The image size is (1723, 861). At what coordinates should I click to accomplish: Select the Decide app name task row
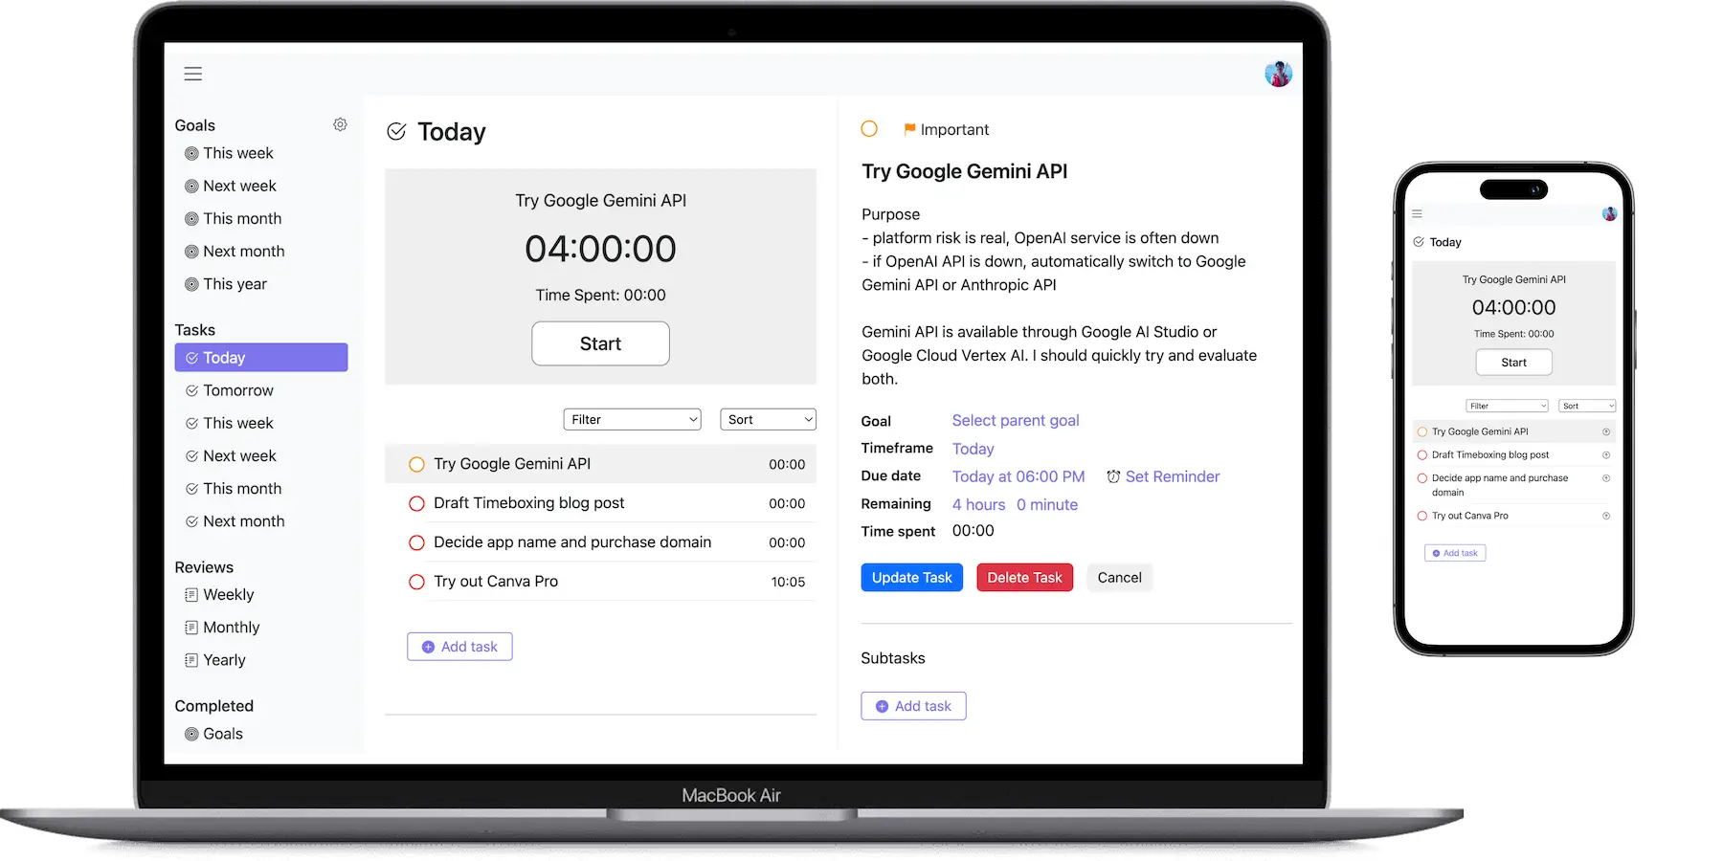click(572, 541)
